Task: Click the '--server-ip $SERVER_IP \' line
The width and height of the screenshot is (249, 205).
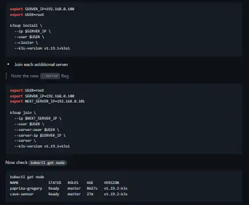Action: coord(40,136)
